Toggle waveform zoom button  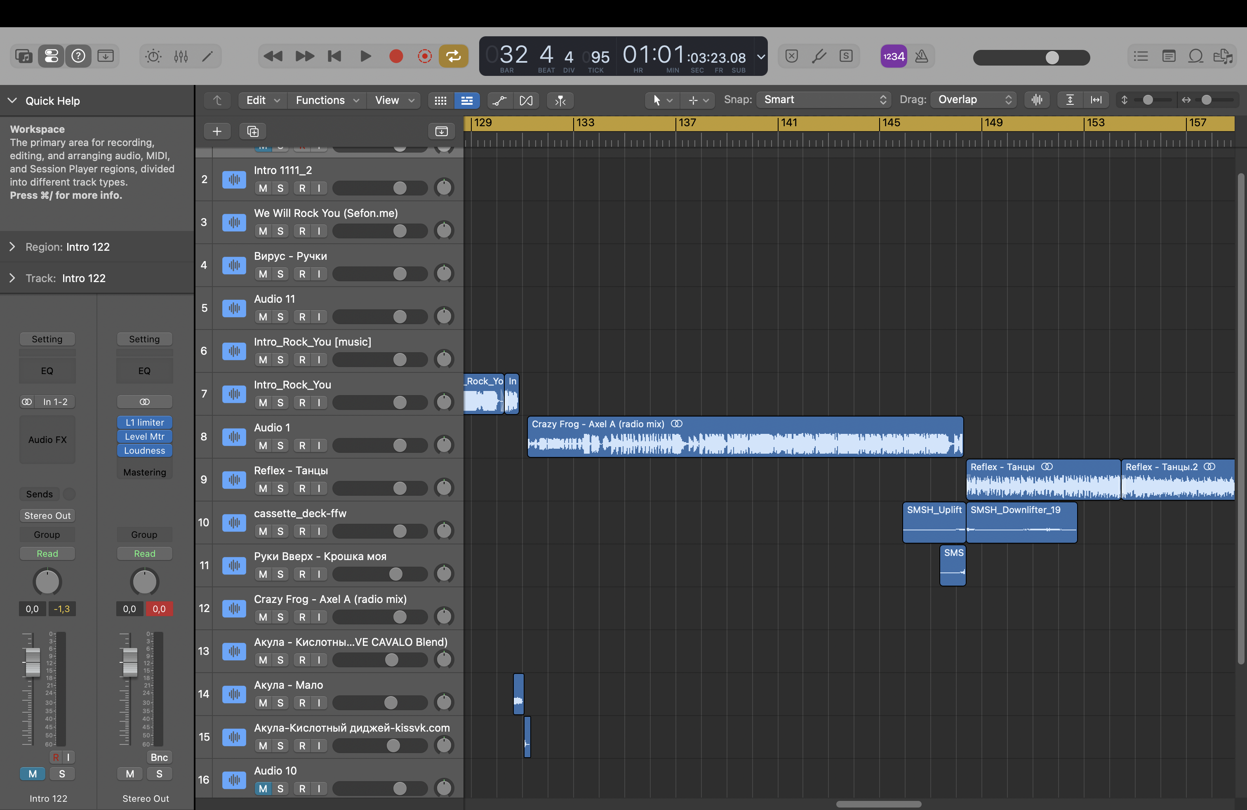[1037, 99]
